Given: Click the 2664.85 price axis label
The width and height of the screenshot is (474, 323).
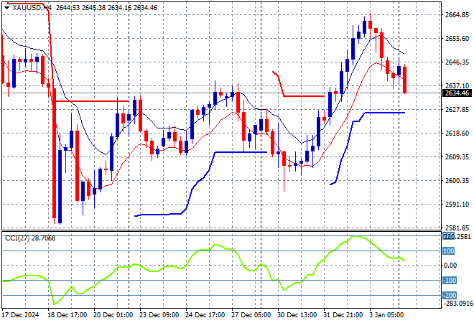Looking at the screenshot, I should tap(457, 15).
